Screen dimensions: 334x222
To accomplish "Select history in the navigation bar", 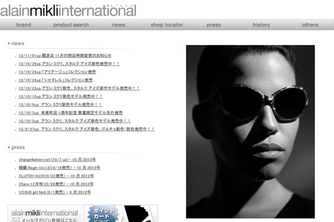I will 262,24.
